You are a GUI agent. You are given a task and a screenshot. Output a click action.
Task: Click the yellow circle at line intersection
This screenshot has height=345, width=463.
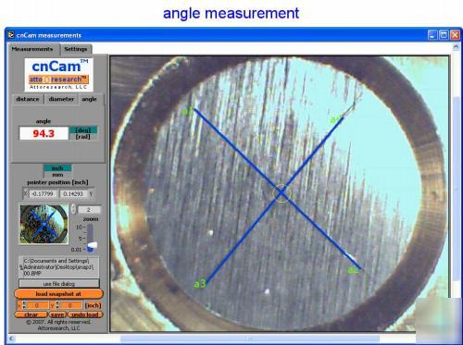282,193
